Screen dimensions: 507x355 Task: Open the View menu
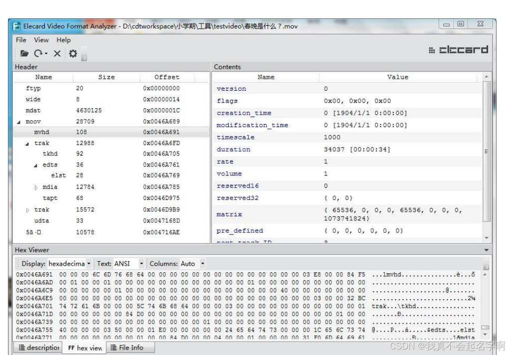(x=41, y=40)
